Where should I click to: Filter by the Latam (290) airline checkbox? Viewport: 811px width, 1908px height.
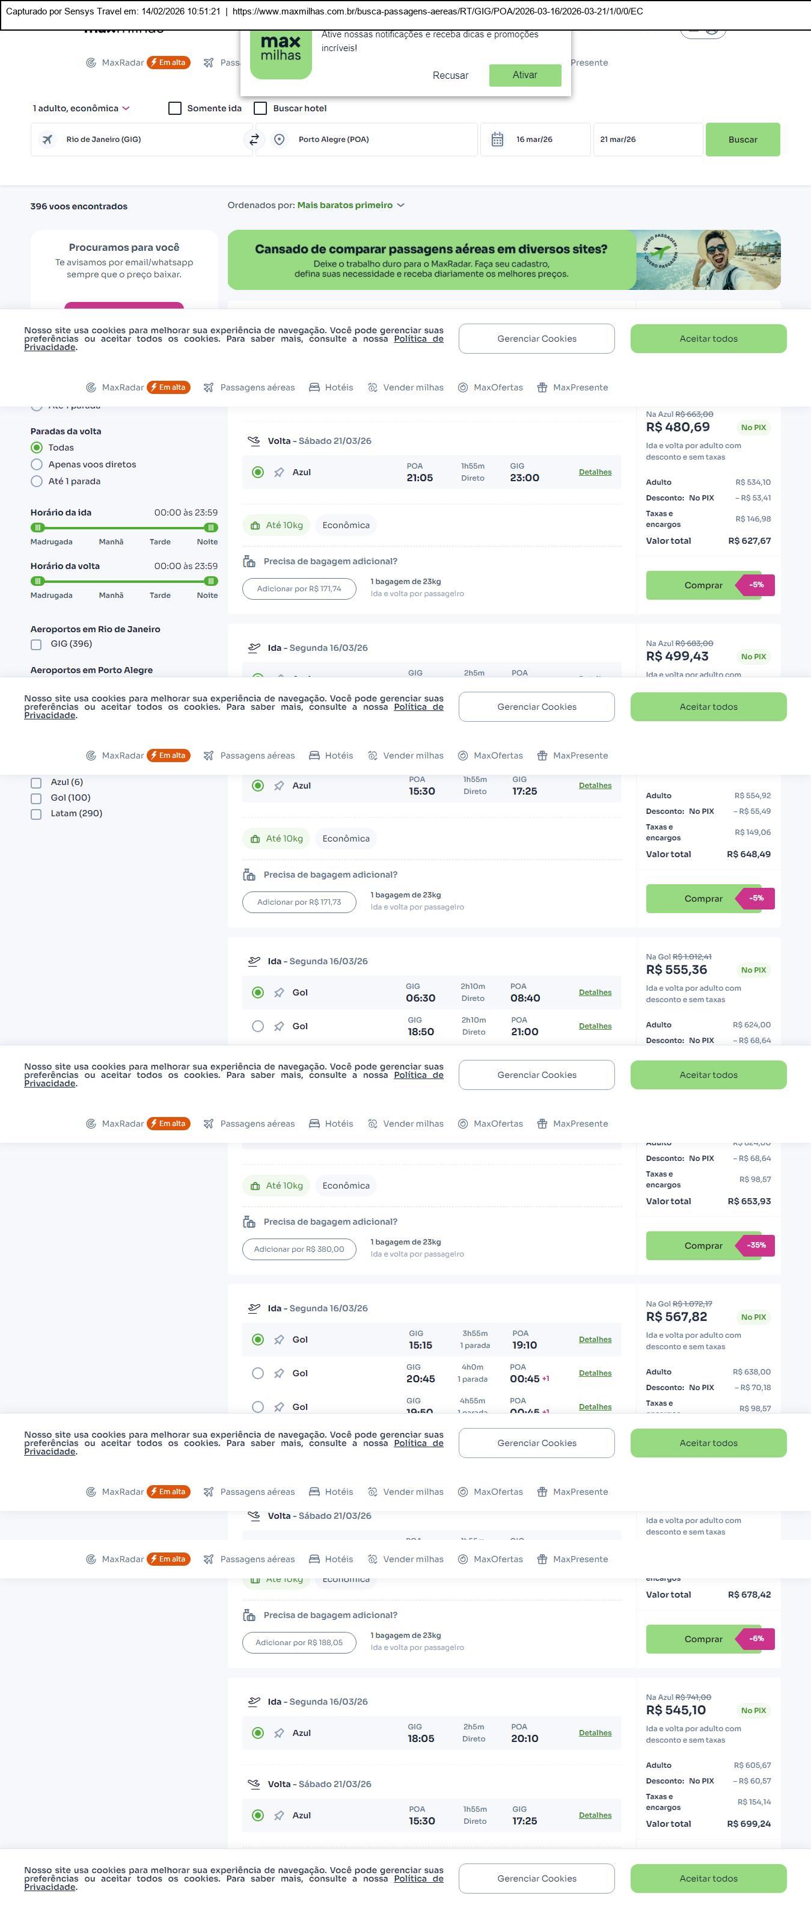(x=36, y=814)
